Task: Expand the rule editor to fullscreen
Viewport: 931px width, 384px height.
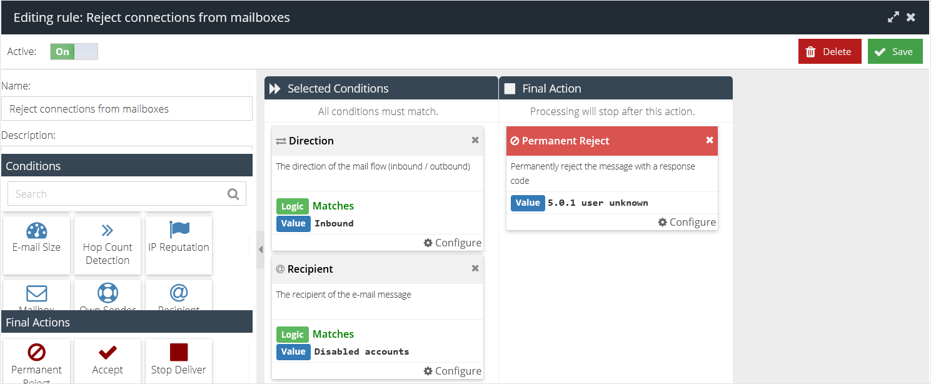Action: coord(893,17)
